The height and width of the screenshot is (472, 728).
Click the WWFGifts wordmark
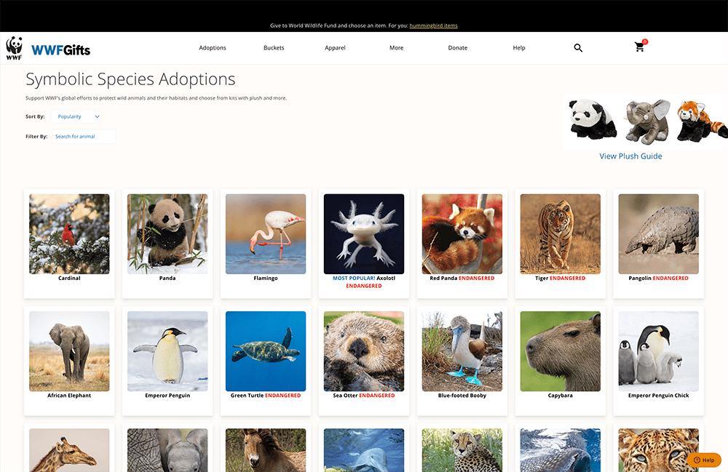(x=61, y=49)
